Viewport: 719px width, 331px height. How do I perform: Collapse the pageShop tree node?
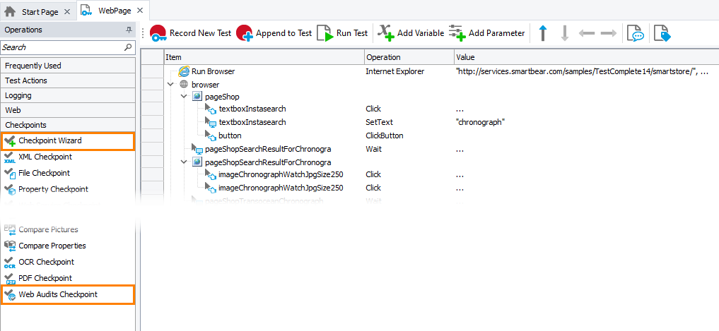click(x=184, y=97)
